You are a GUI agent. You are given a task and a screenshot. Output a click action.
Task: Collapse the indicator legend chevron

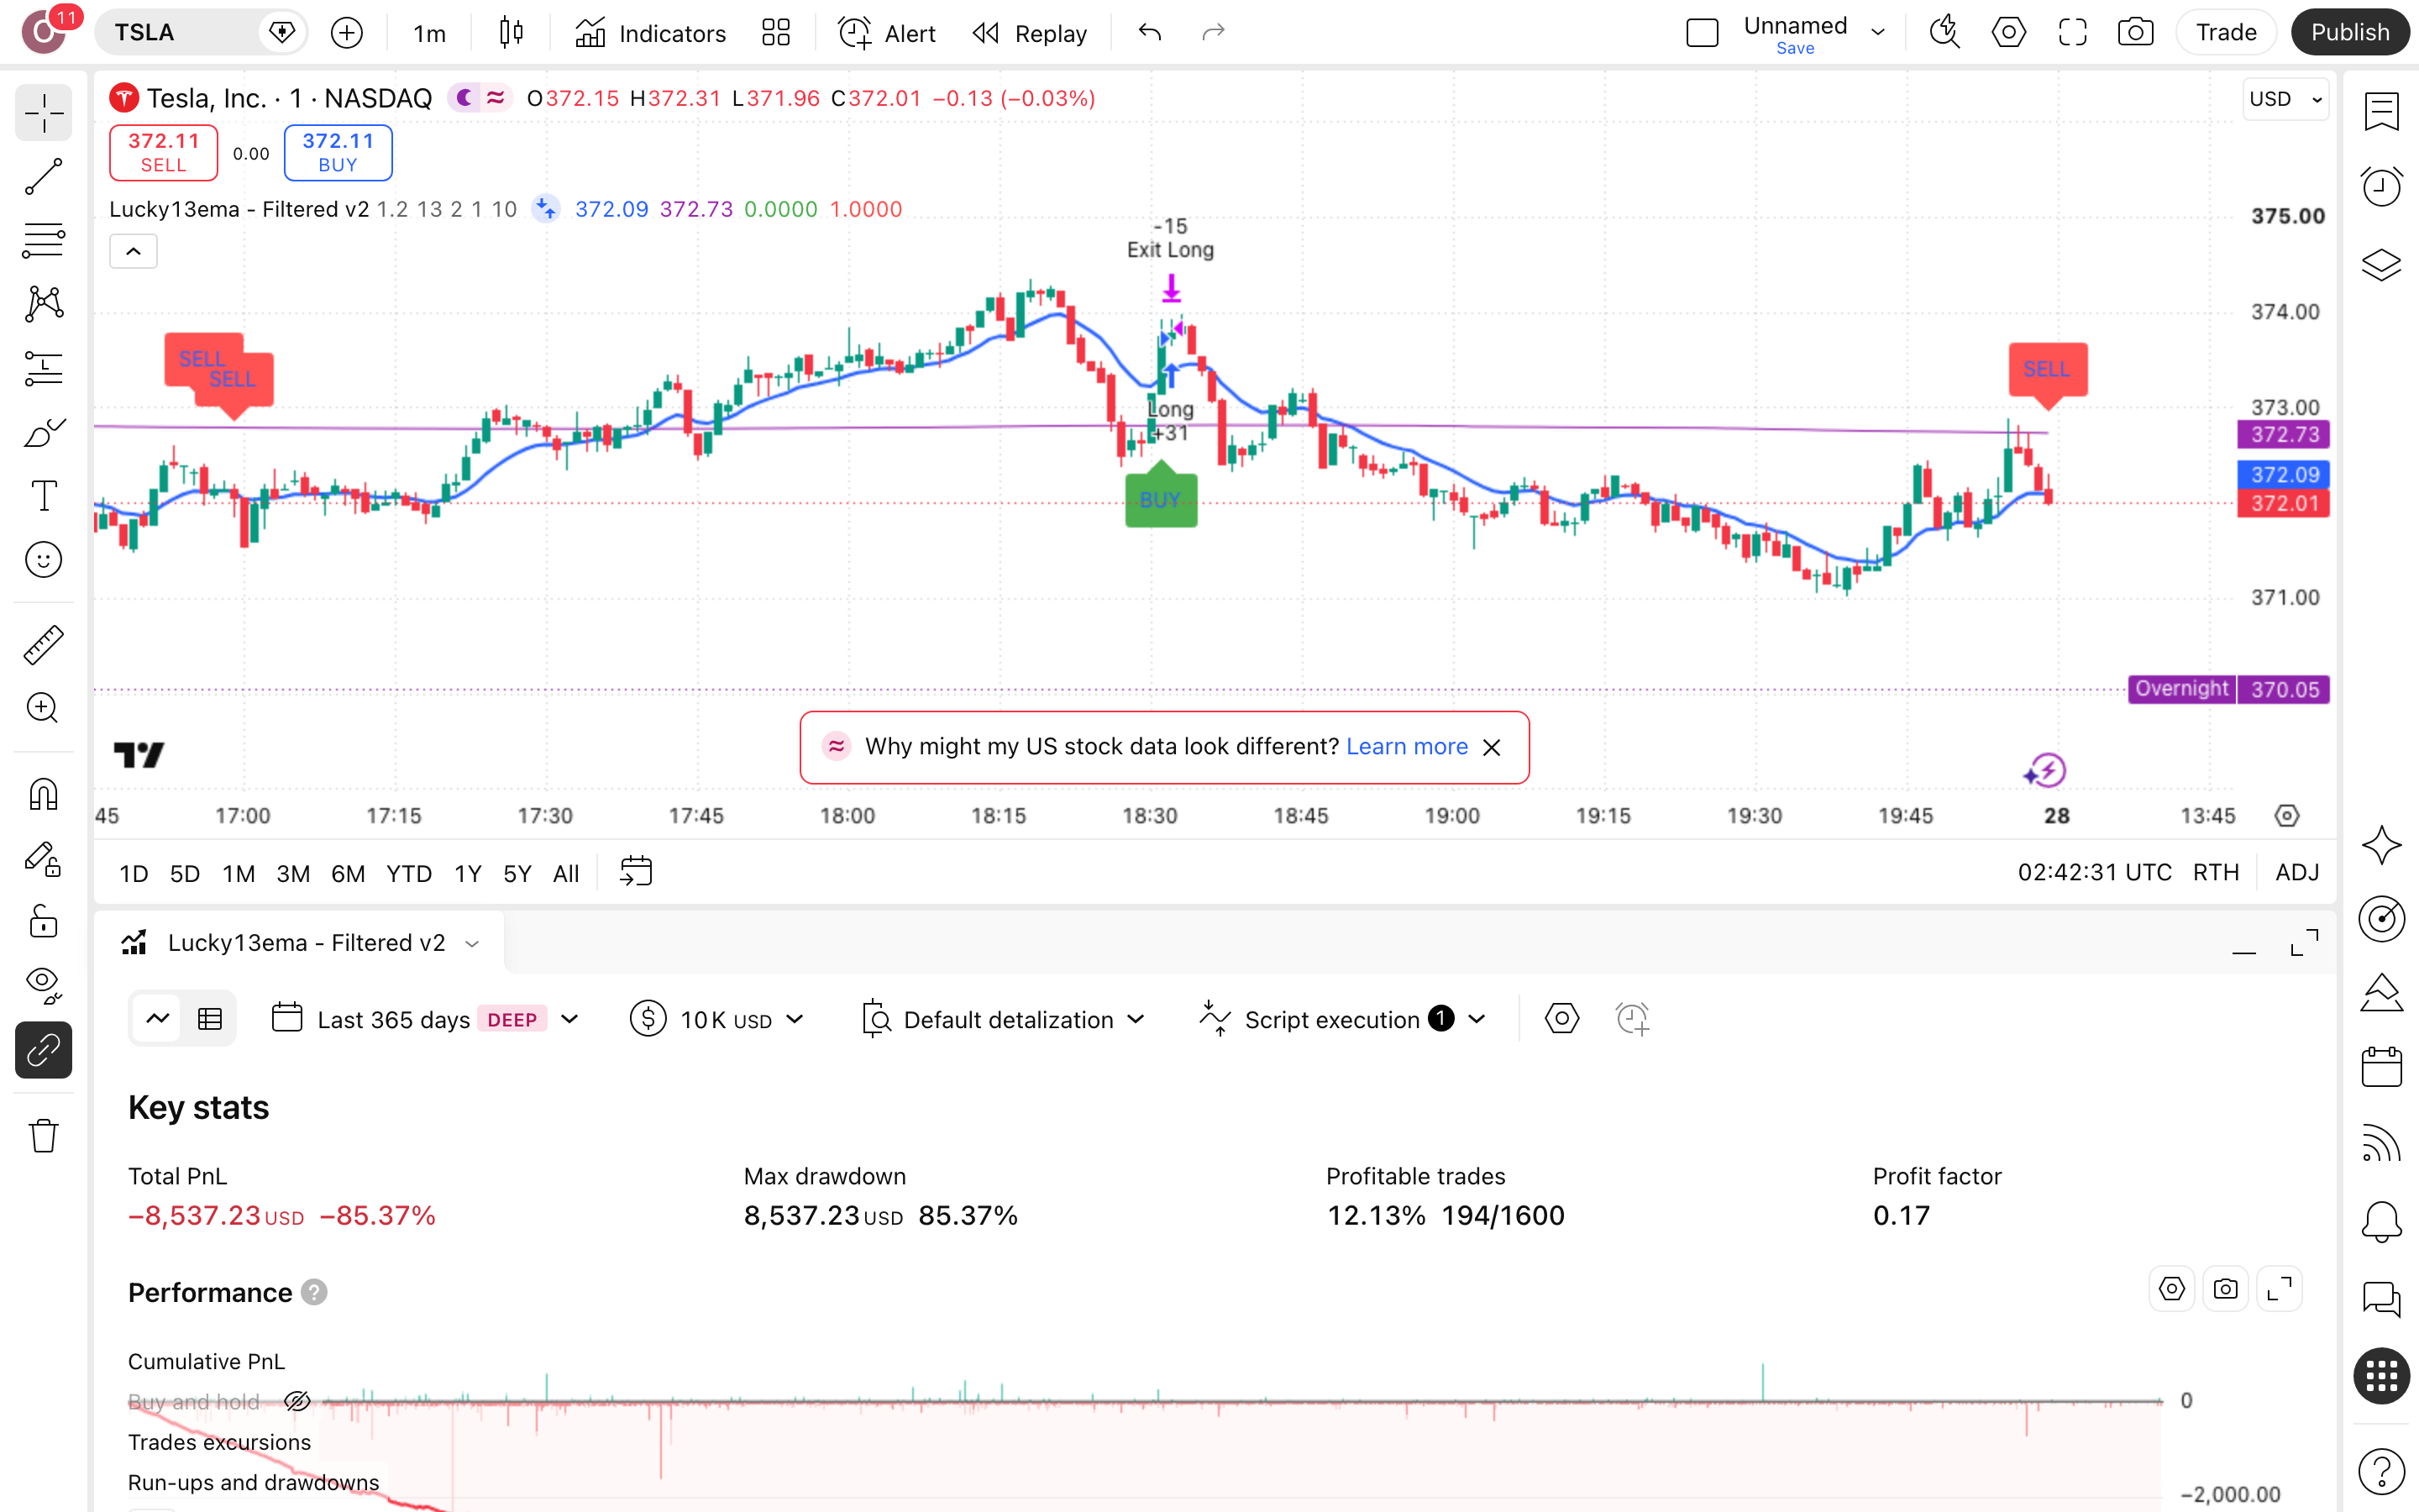133,252
